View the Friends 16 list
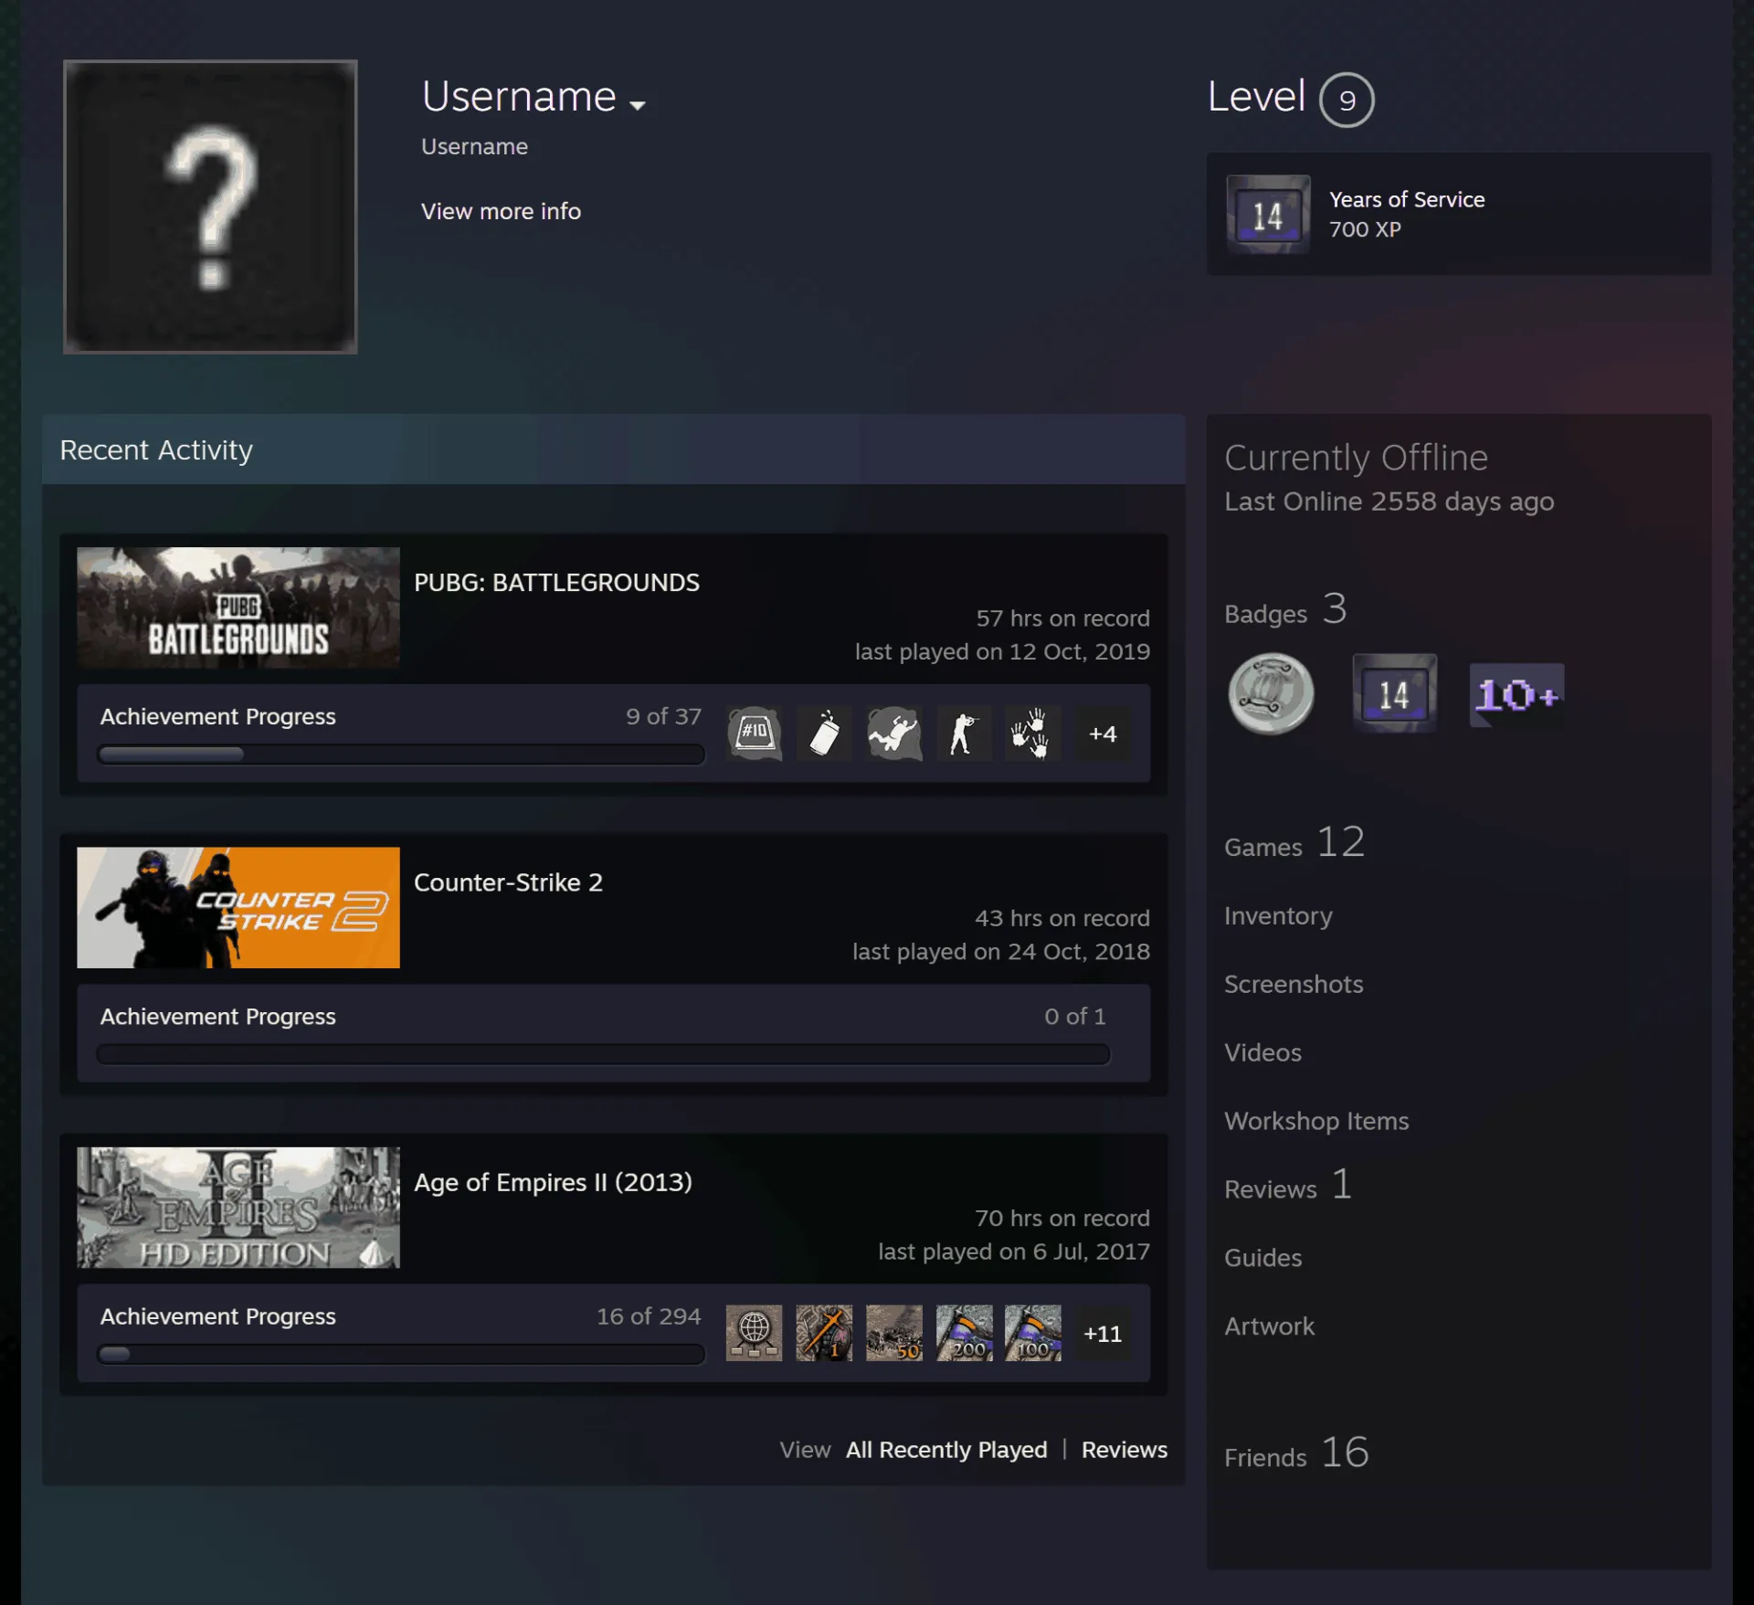 pyautogui.click(x=1296, y=1452)
